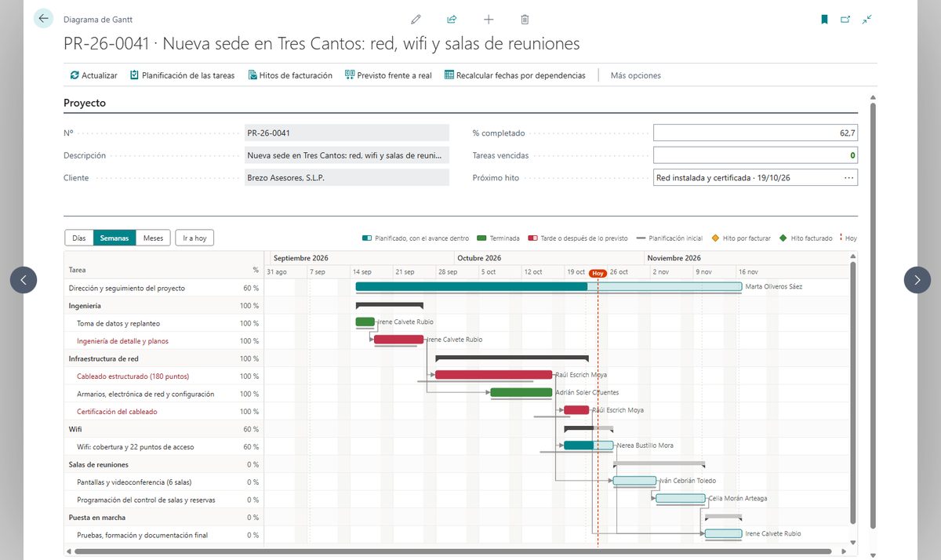The image size is (941, 560).
Task: Select Cableado estructurado (180 puntos) task
Action: click(164, 376)
